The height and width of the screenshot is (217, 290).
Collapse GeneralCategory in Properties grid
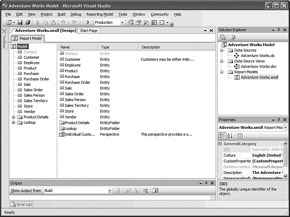pyautogui.click(x=220, y=144)
